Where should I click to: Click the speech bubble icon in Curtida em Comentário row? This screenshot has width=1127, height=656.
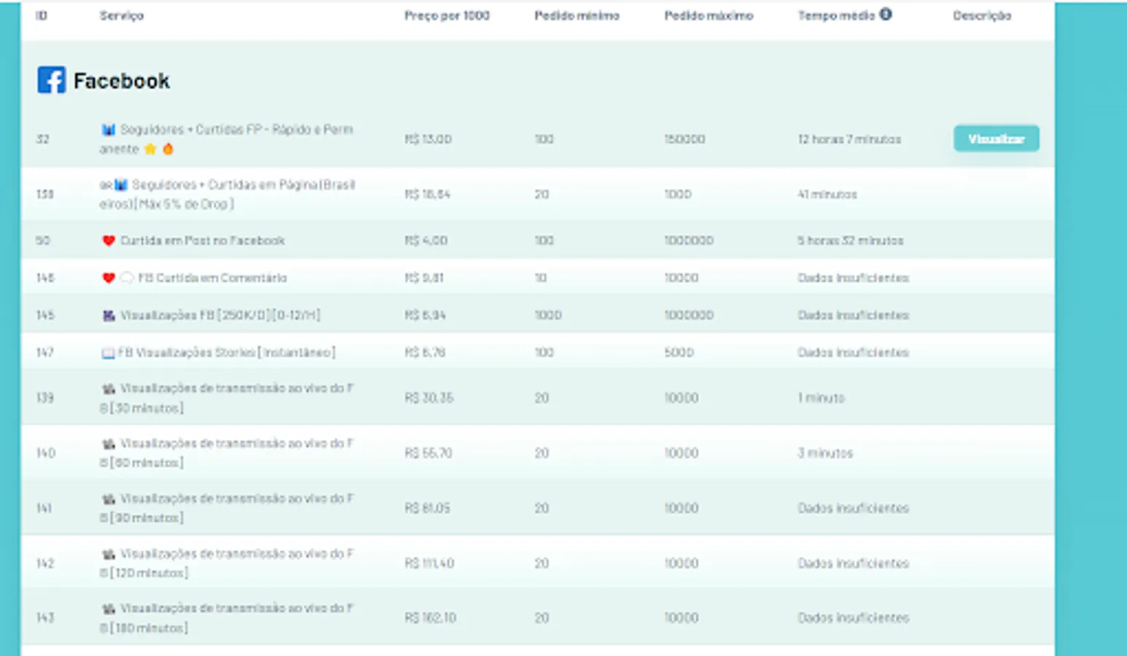[127, 278]
